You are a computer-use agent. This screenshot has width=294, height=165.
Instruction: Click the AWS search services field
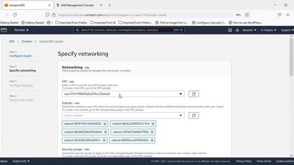129,30
